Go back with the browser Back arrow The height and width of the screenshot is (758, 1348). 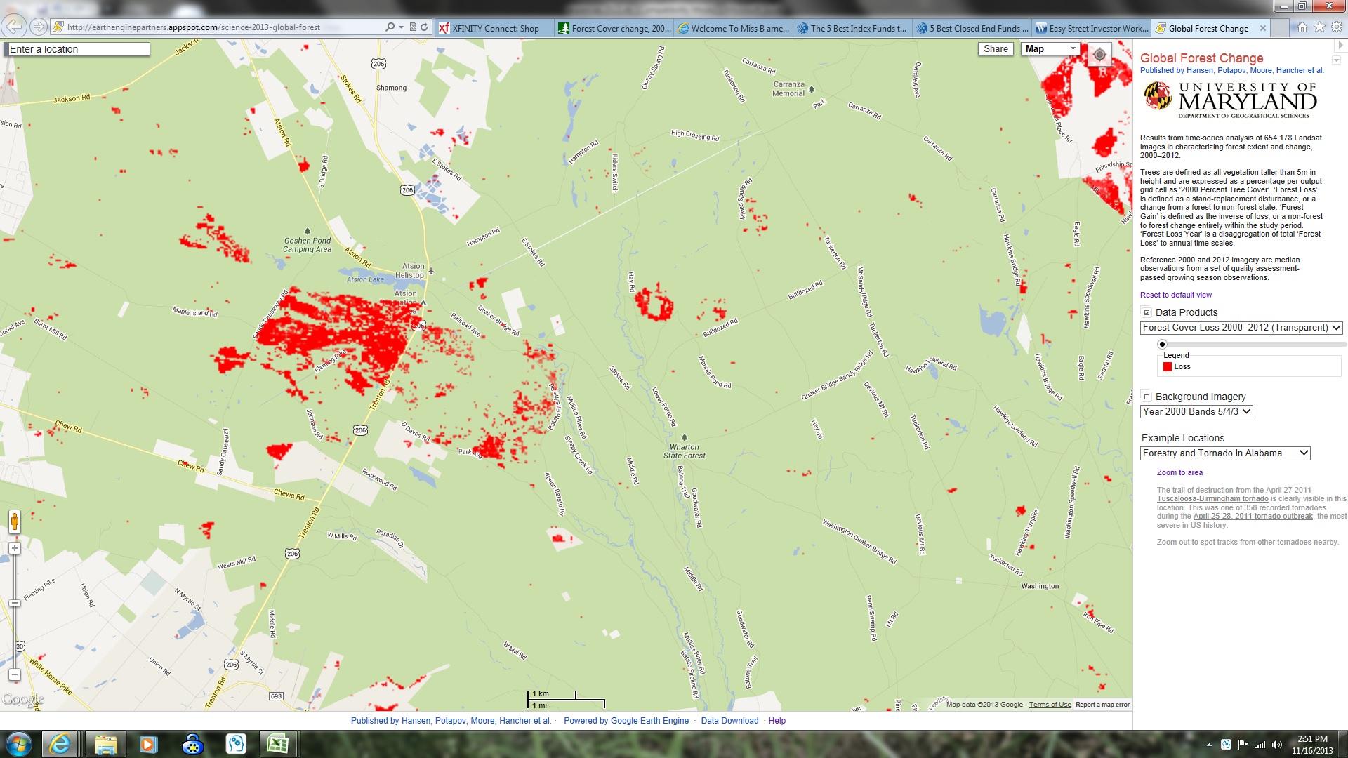point(13,27)
